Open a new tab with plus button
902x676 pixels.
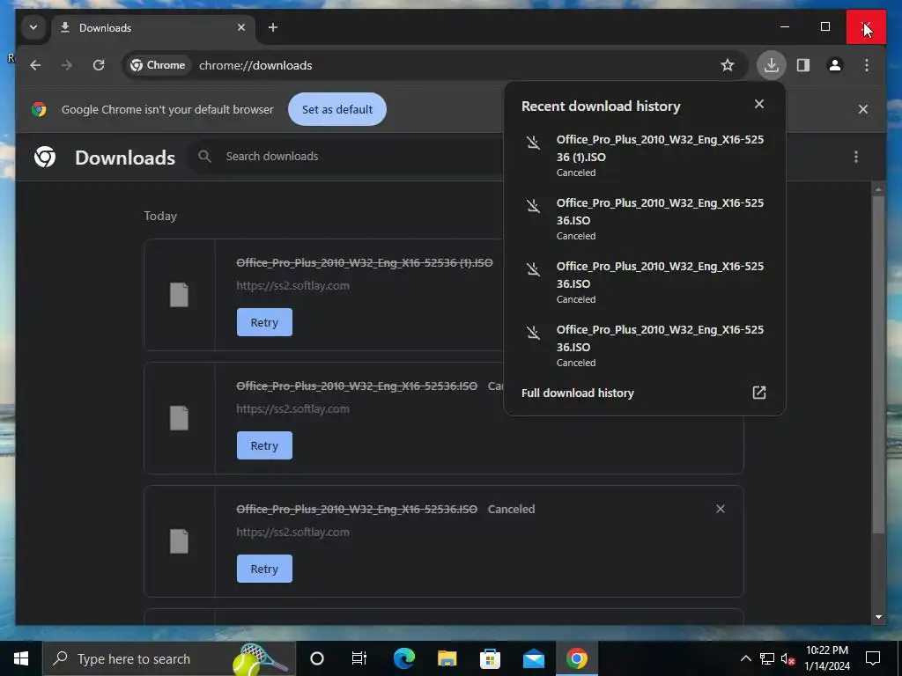click(273, 27)
